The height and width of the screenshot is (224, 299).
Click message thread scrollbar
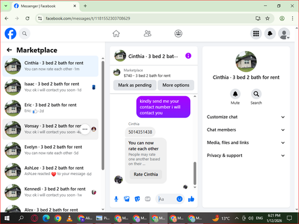pos(195,173)
